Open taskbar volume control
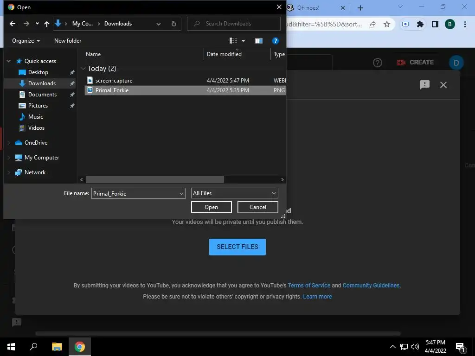Screen dimensions: 475x356 click(x=415, y=347)
